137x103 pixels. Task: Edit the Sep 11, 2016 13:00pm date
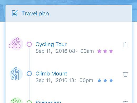[64, 80]
